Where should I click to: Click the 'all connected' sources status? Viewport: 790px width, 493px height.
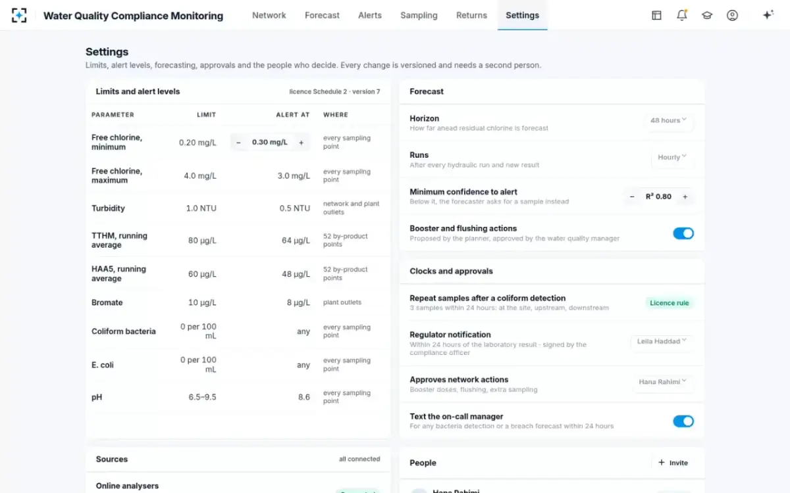point(359,459)
